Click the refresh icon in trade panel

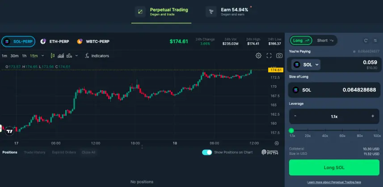tap(366, 41)
